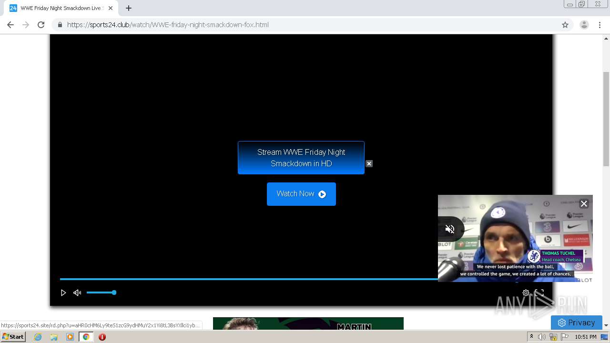Viewport: 610px width, 343px height.
Task: View site security lock info
Action: pos(60,25)
